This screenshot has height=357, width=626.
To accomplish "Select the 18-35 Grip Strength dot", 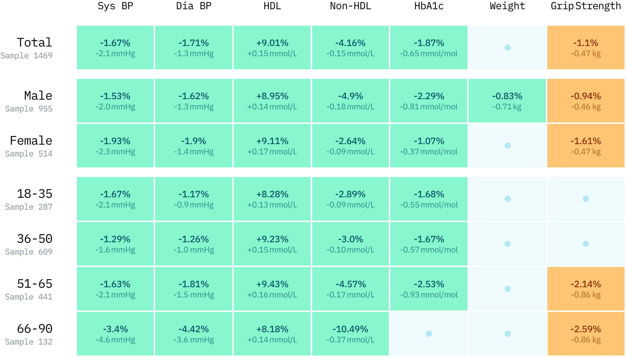I will pyautogui.click(x=586, y=199).
